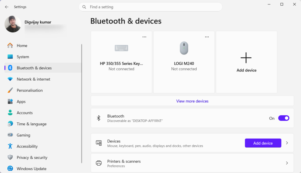The height and width of the screenshot is (173, 301).
Task: Open Windows Update icon in sidebar
Action: click(11, 169)
